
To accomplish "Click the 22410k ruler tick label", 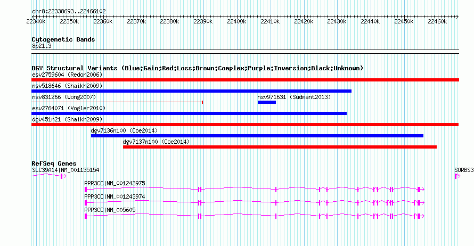I will pos(270,21).
